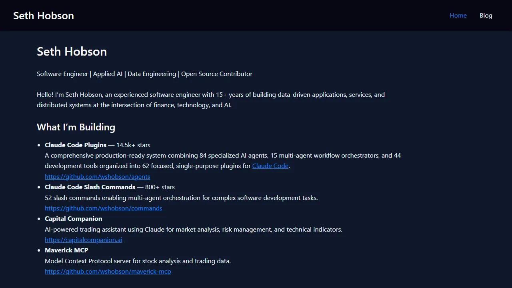
Task: Click the Seth Hobson header logo
Action: coord(43,15)
